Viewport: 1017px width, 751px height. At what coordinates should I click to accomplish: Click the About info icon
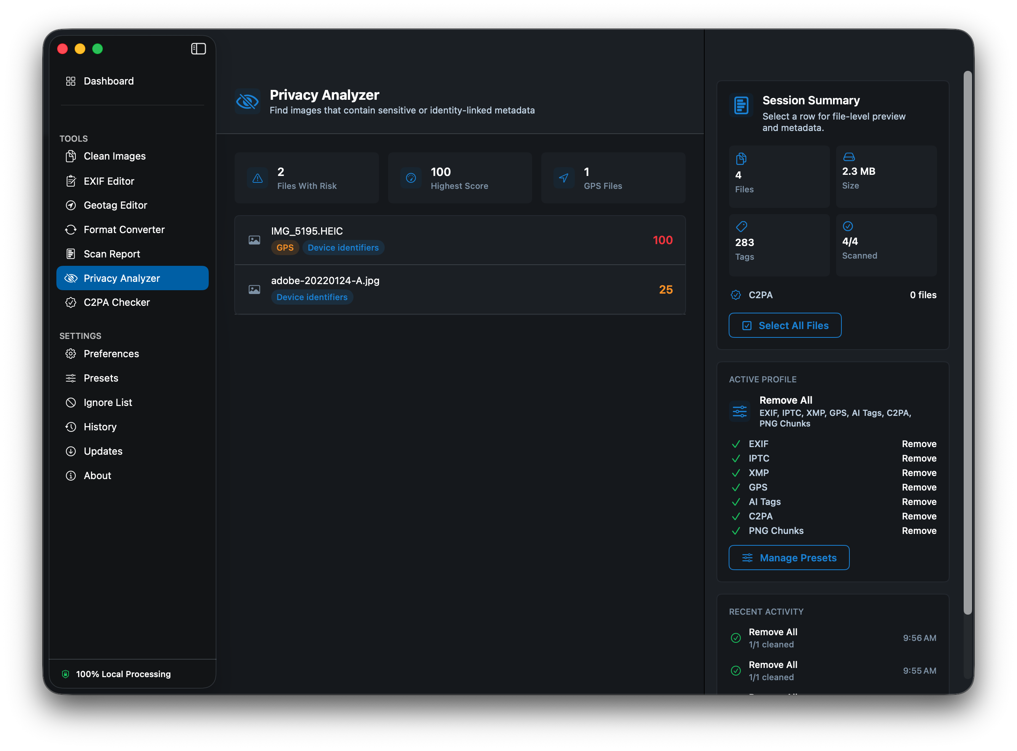70,476
